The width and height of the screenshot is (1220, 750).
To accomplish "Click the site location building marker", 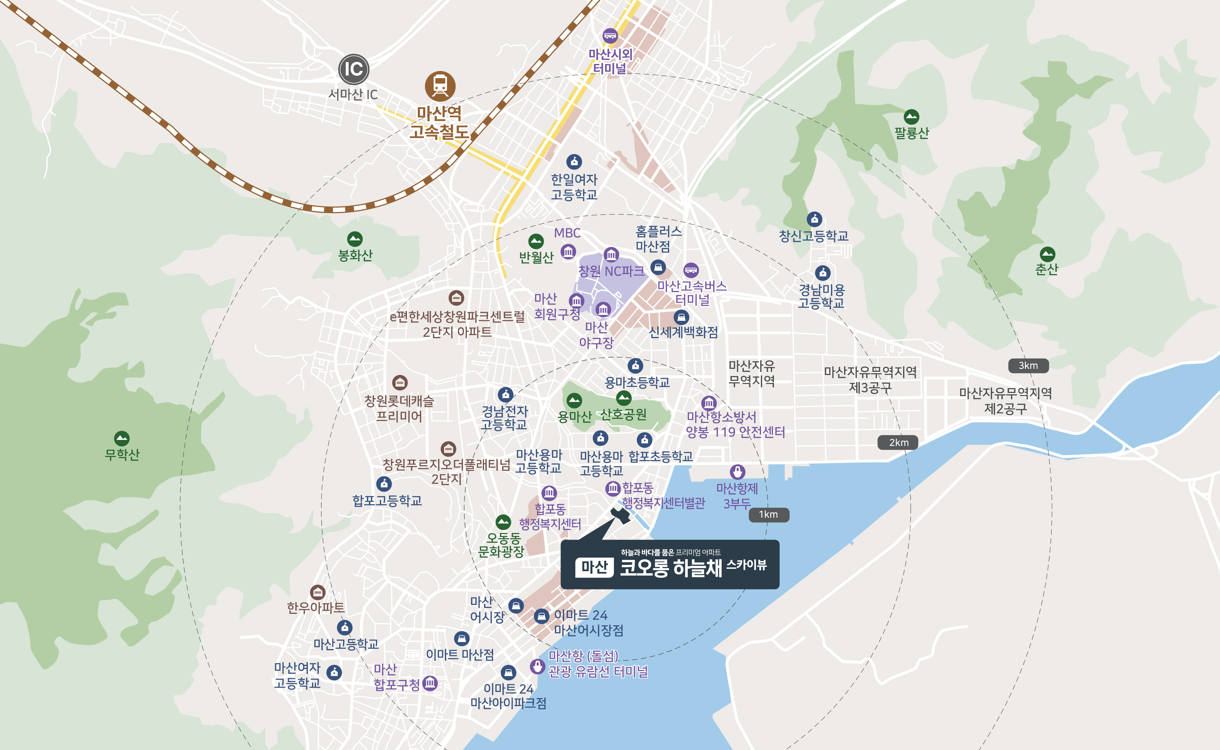I will (620, 515).
